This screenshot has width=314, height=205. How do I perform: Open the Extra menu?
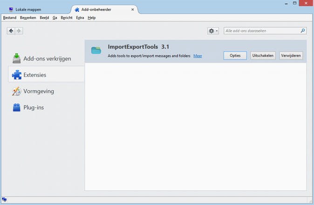(80, 18)
